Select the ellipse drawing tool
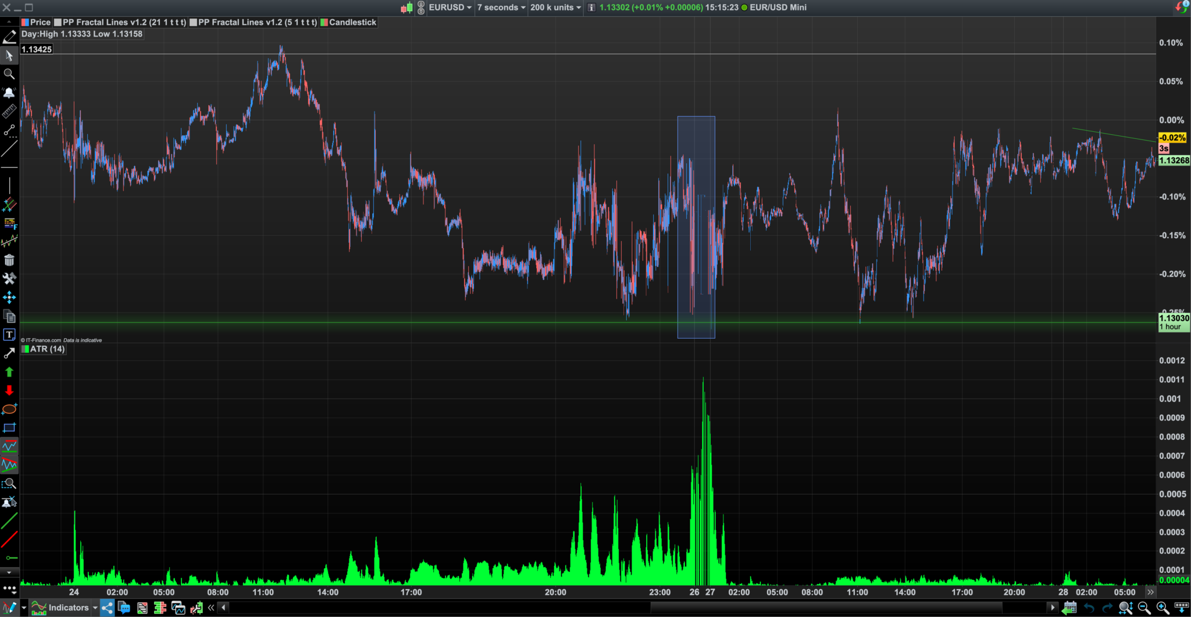Viewport: 1191px width, 617px height. [x=9, y=409]
